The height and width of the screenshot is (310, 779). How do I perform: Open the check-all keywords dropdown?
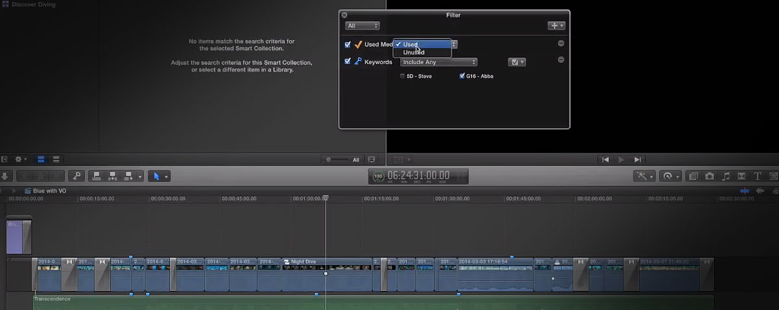tap(517, 62)
